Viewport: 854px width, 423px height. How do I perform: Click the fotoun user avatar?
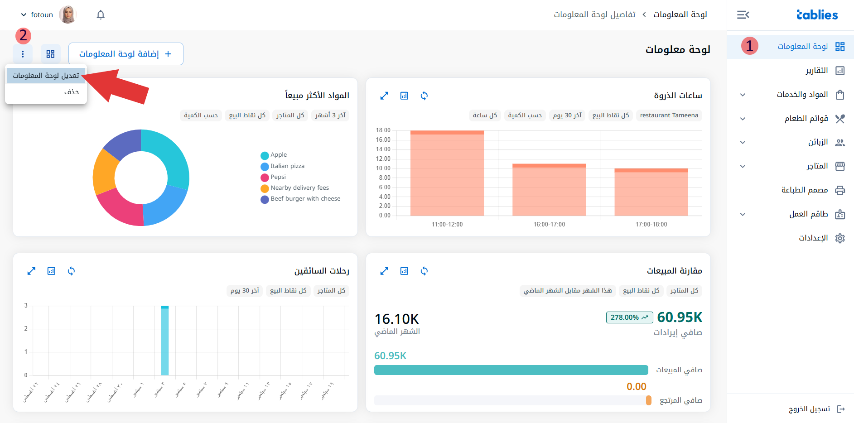click(68, 15)
